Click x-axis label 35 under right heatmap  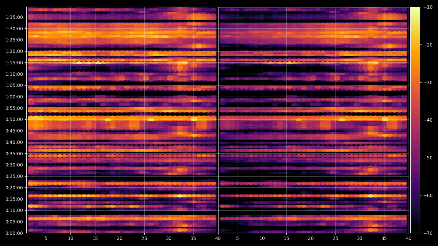tap(384, 239)
